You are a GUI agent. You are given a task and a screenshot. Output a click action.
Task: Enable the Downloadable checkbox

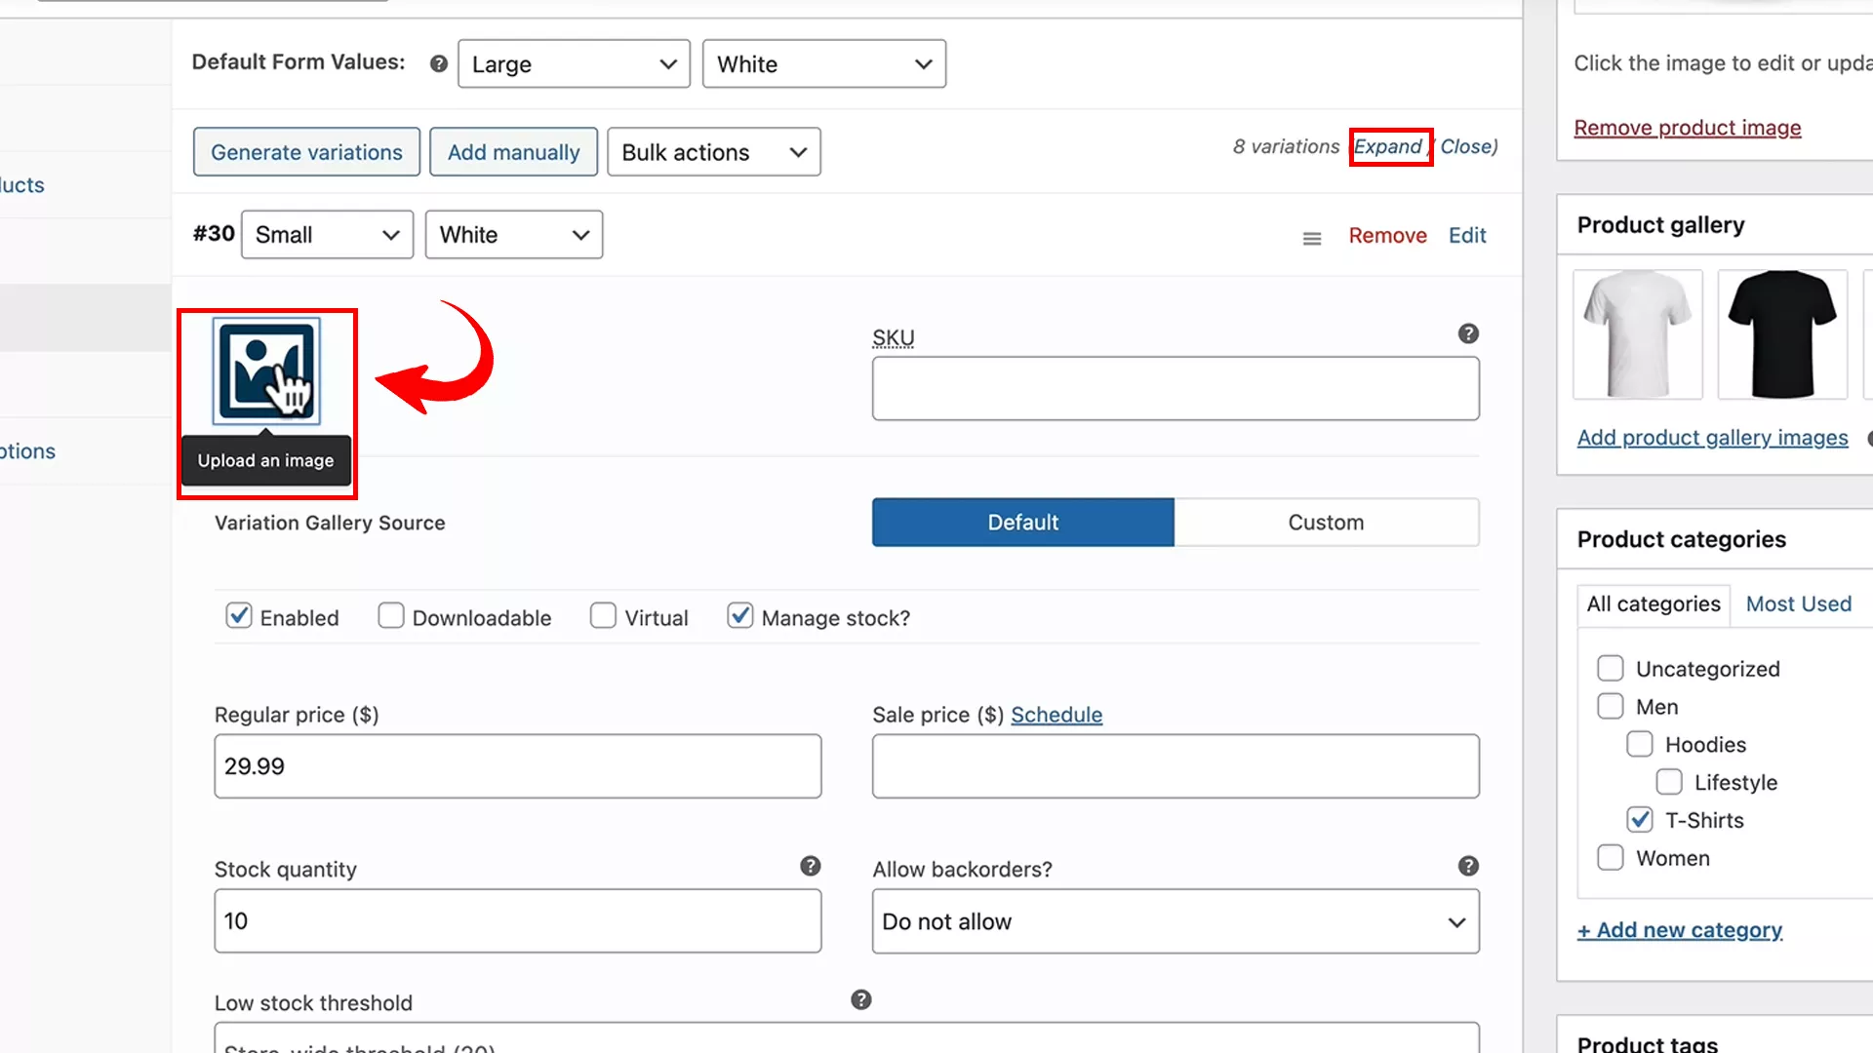pyautogui.click(x=390, y=615)
